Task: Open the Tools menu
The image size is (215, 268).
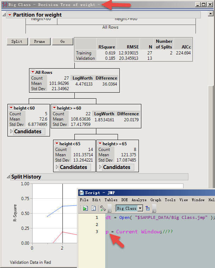Action: coord(170,200)
